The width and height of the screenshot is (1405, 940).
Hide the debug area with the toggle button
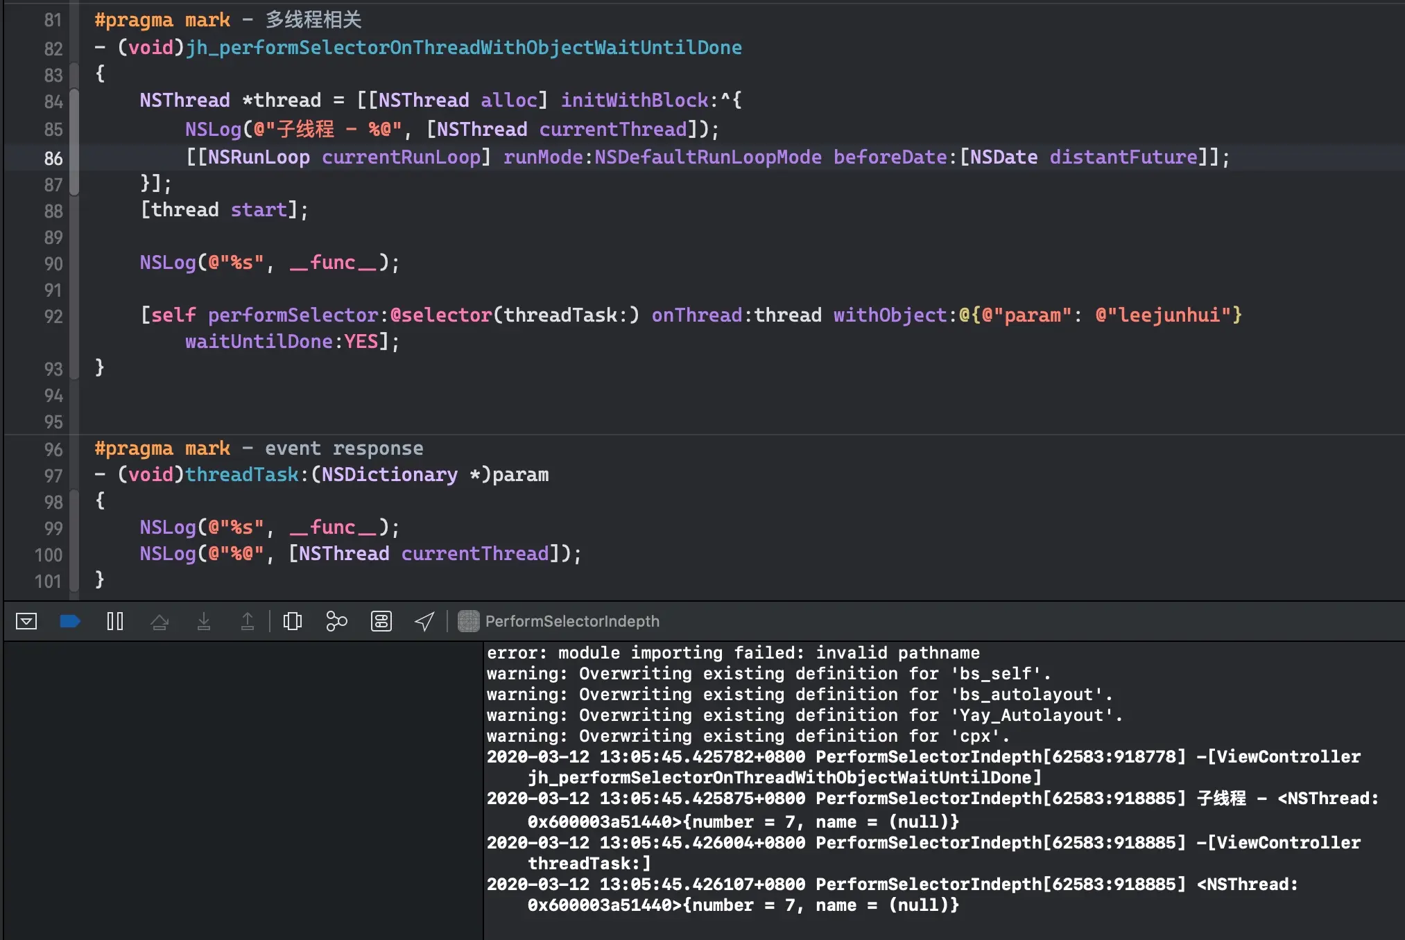pyautogui.click(x=26, y=621)
